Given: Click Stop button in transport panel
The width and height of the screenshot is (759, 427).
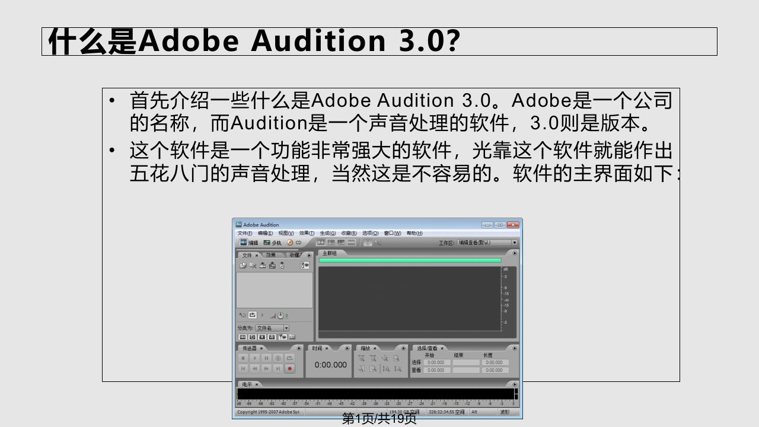Looking at the screenshot, I should 243,358.
